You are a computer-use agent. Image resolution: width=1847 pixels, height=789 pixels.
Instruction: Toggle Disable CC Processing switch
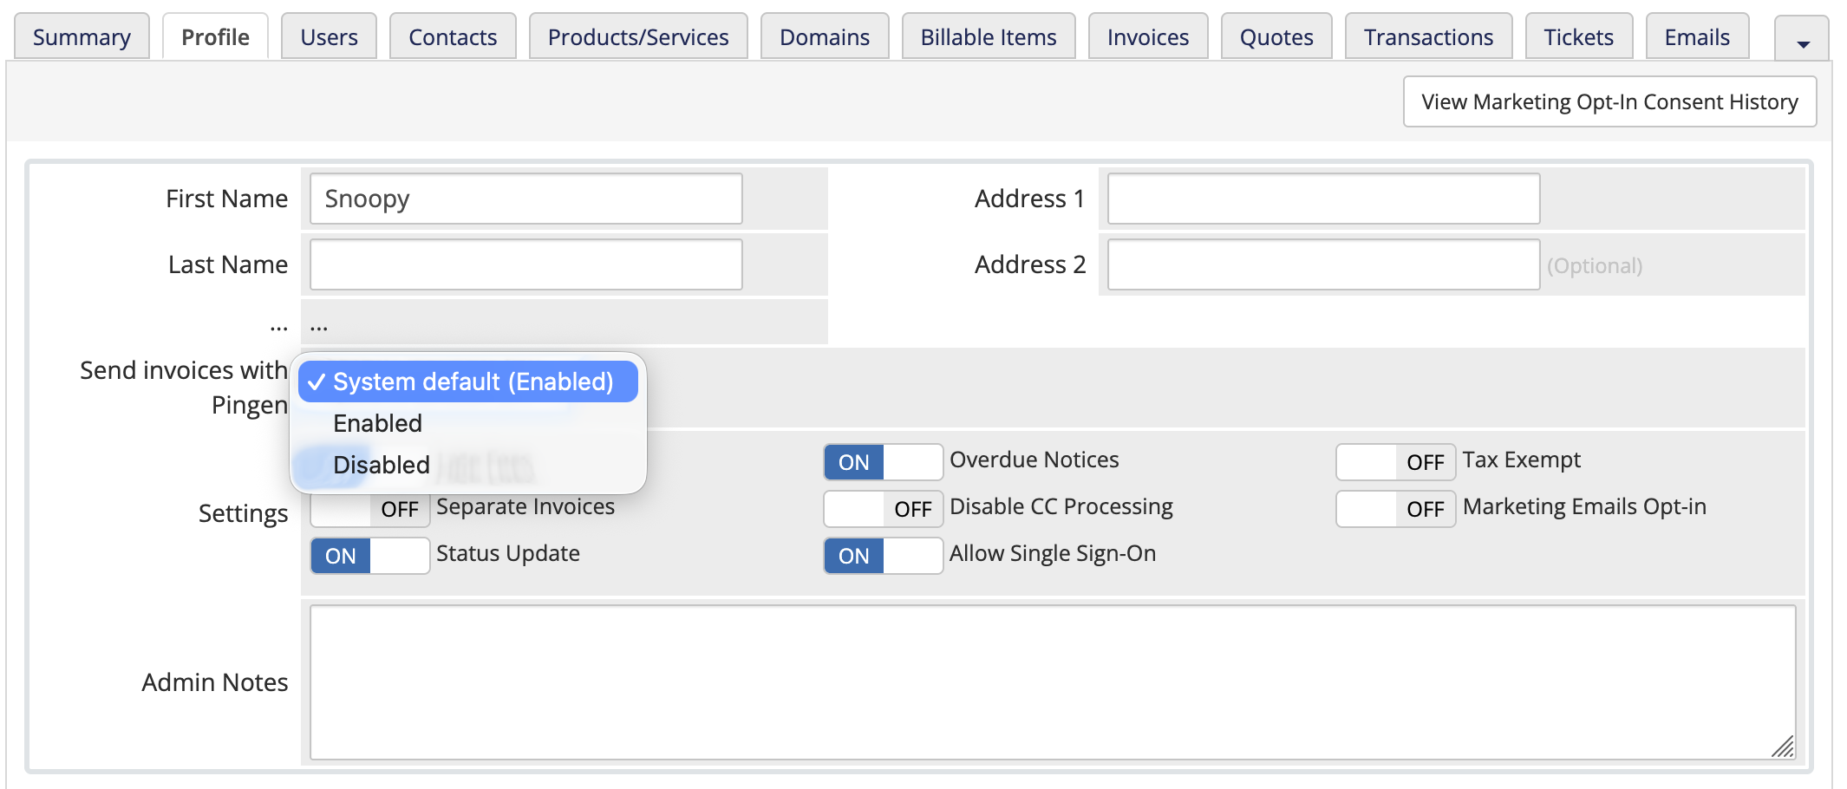coord(883,509)
